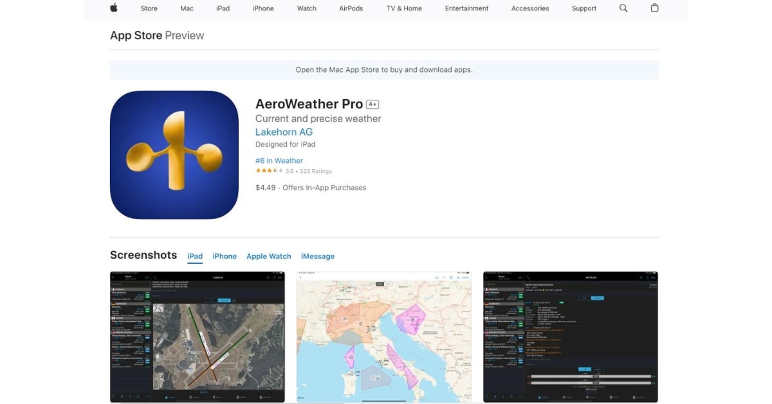The height and width of the screenshot is (404, 772).
Task: Open the runway satellite map screenshot
Action: point(198,337)
